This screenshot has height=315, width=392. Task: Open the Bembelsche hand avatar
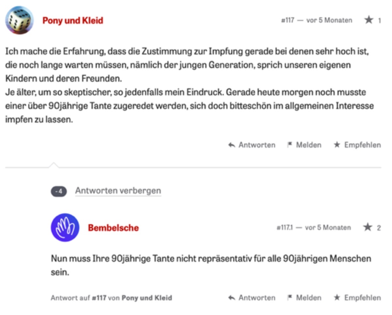[65, 228]
